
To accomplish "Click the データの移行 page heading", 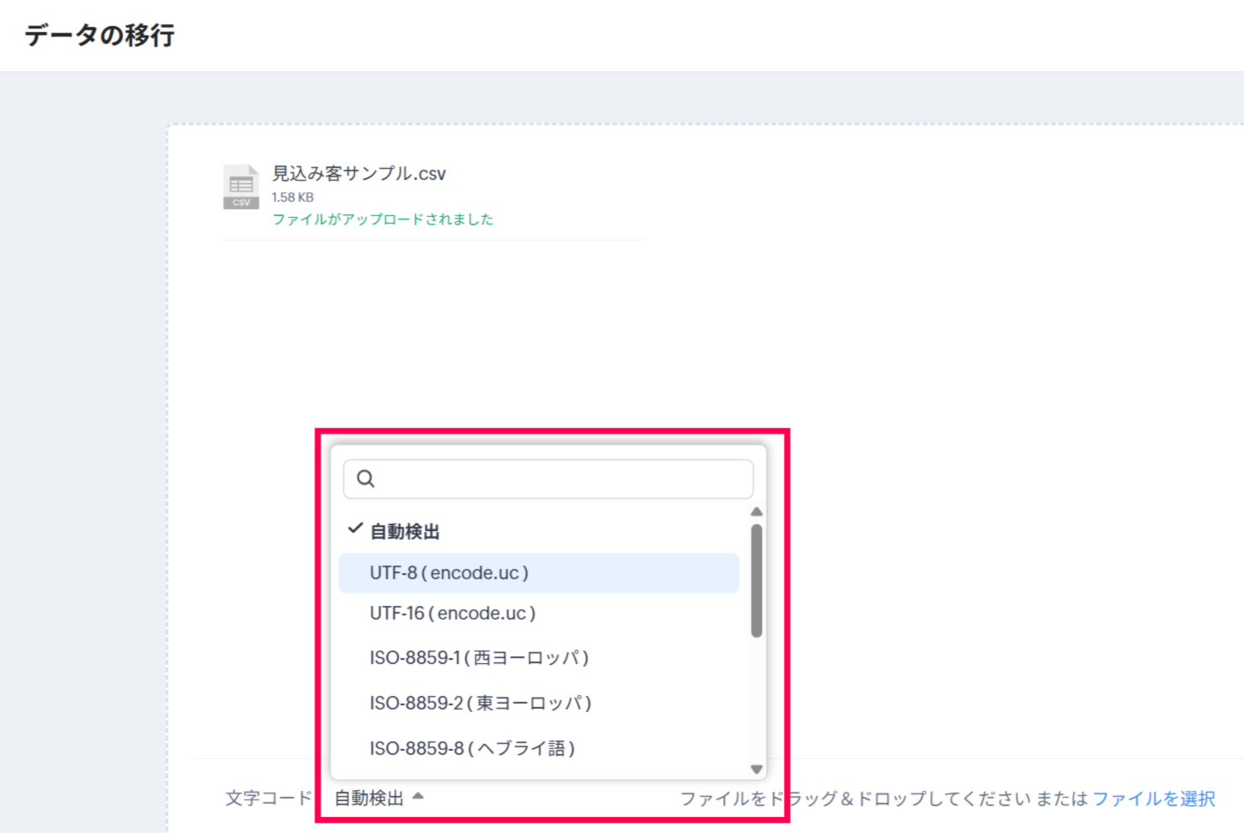I will 99,35.
